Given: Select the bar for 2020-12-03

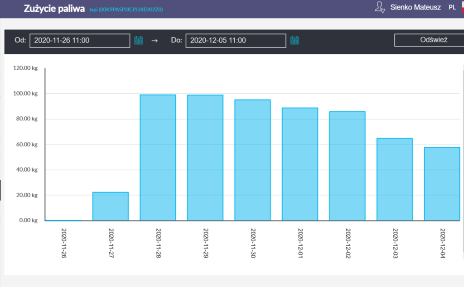Looking at the screenshot, I should tap(395, 179).
